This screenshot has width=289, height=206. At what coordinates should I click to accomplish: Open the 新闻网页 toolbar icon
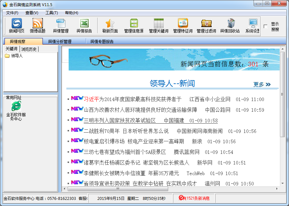(16, 26)
